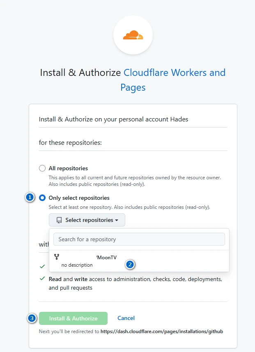Click the caret arrow on Select repositories
This screenshot has width=255, height=352.
(x=117, y=221)
